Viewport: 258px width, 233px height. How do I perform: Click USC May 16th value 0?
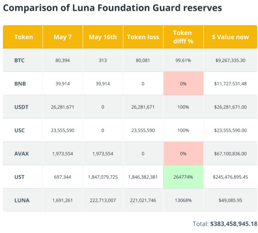pos(103,130)
